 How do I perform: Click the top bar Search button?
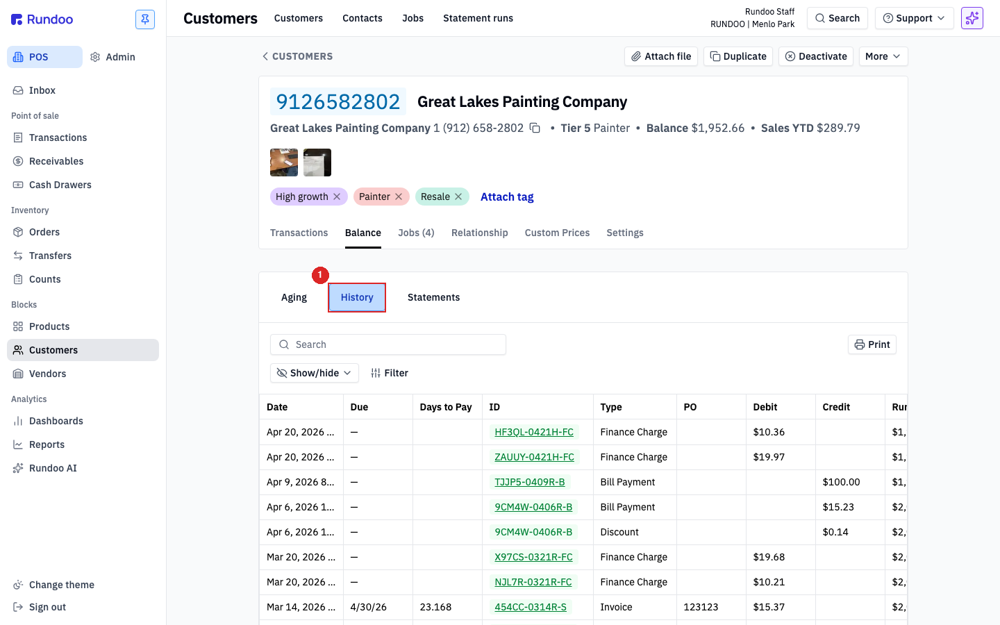coord(837,18)
